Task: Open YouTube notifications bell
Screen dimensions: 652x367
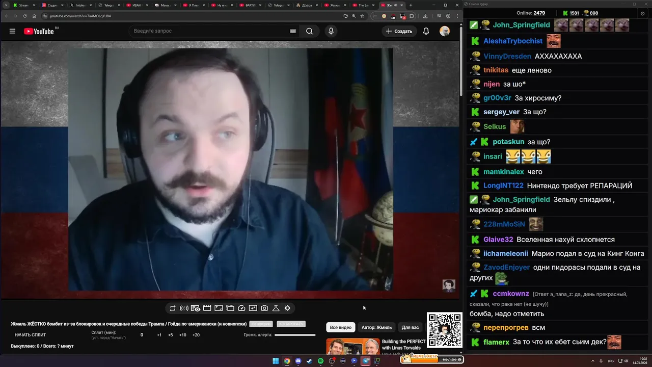Action: coord(426,31)
